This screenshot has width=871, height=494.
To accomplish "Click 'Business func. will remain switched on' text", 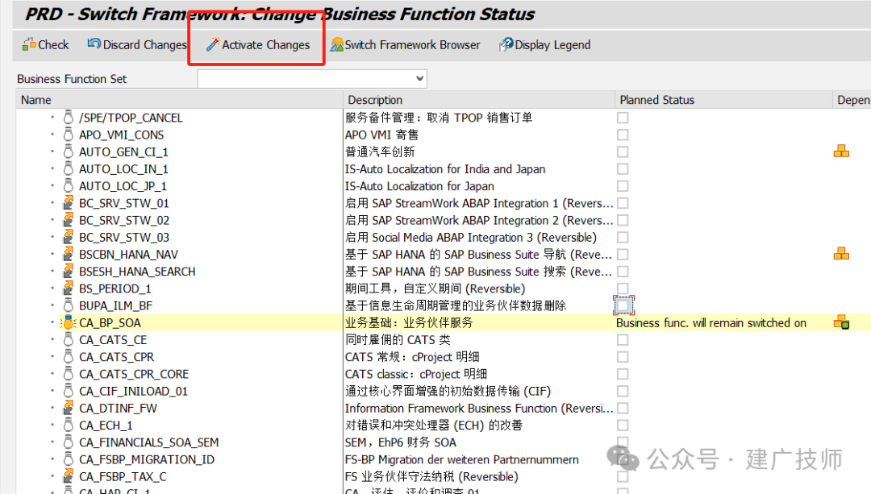I will point(711,323).
